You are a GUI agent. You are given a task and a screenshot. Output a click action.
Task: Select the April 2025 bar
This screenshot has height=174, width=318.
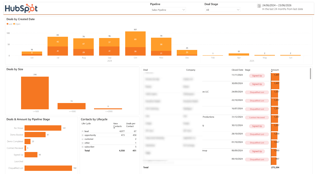pos(239,54)
